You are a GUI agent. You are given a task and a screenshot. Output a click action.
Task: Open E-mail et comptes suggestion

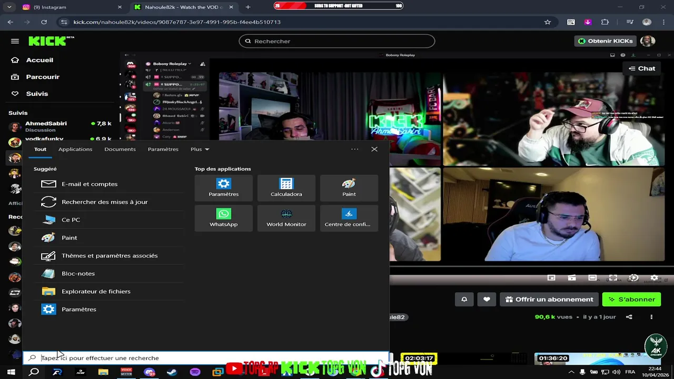(110, 184)
